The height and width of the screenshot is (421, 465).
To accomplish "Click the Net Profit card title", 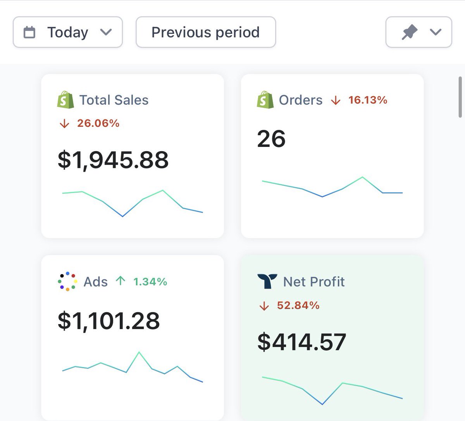I will [x=314, y=282].
